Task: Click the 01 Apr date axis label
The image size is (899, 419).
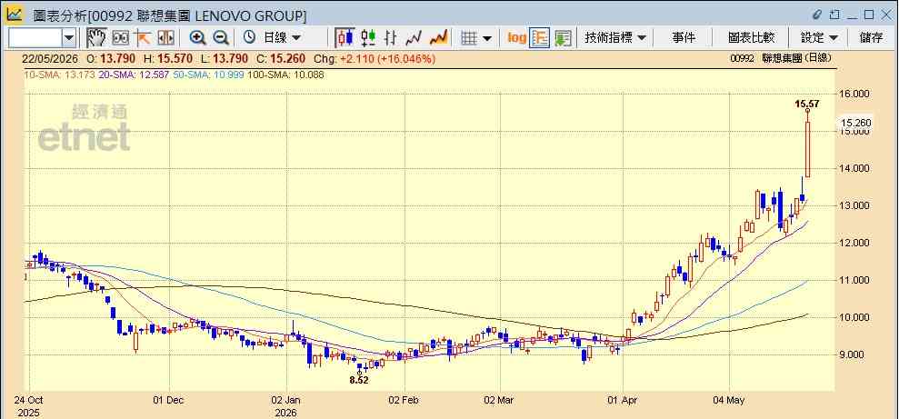Action: [x=623, y=400]
